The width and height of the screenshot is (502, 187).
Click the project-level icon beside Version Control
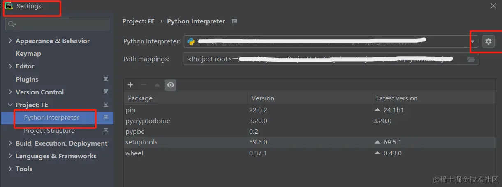(106, 92)
